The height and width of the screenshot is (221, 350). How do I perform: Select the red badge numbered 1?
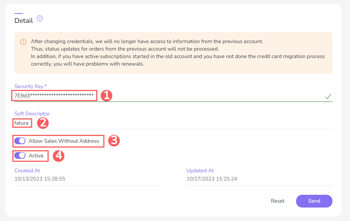[106, 96]
